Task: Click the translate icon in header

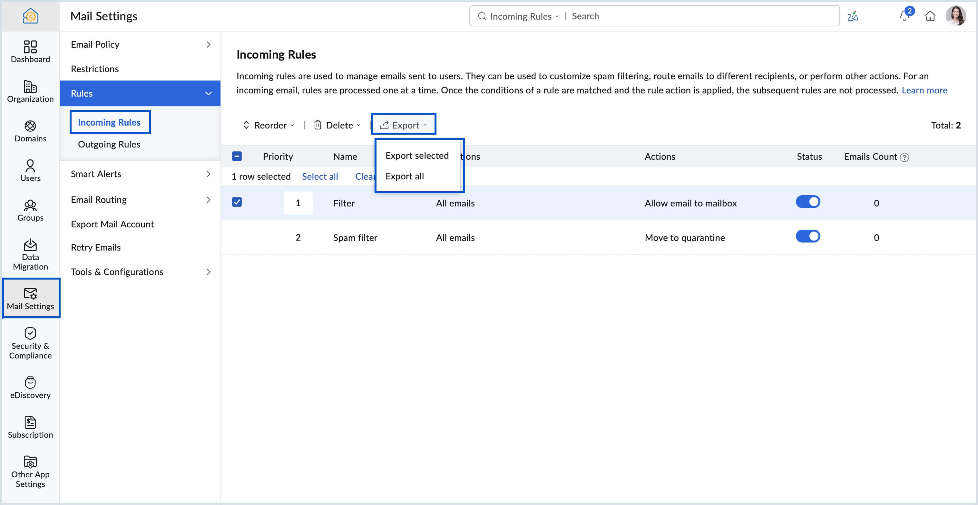Action: (853, 16)
